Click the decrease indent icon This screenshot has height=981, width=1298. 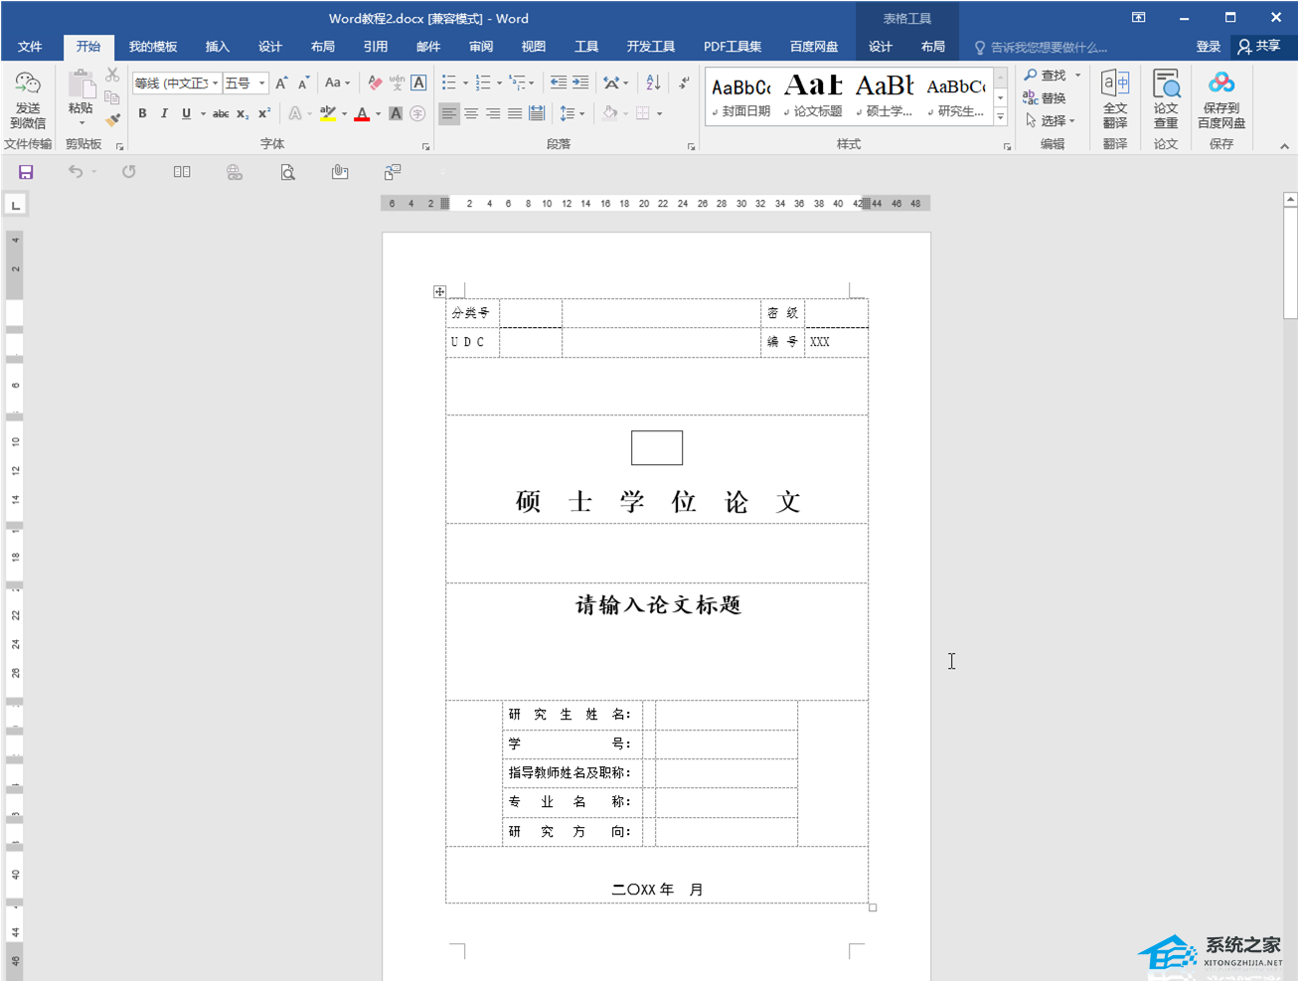[x=559, y=83]
